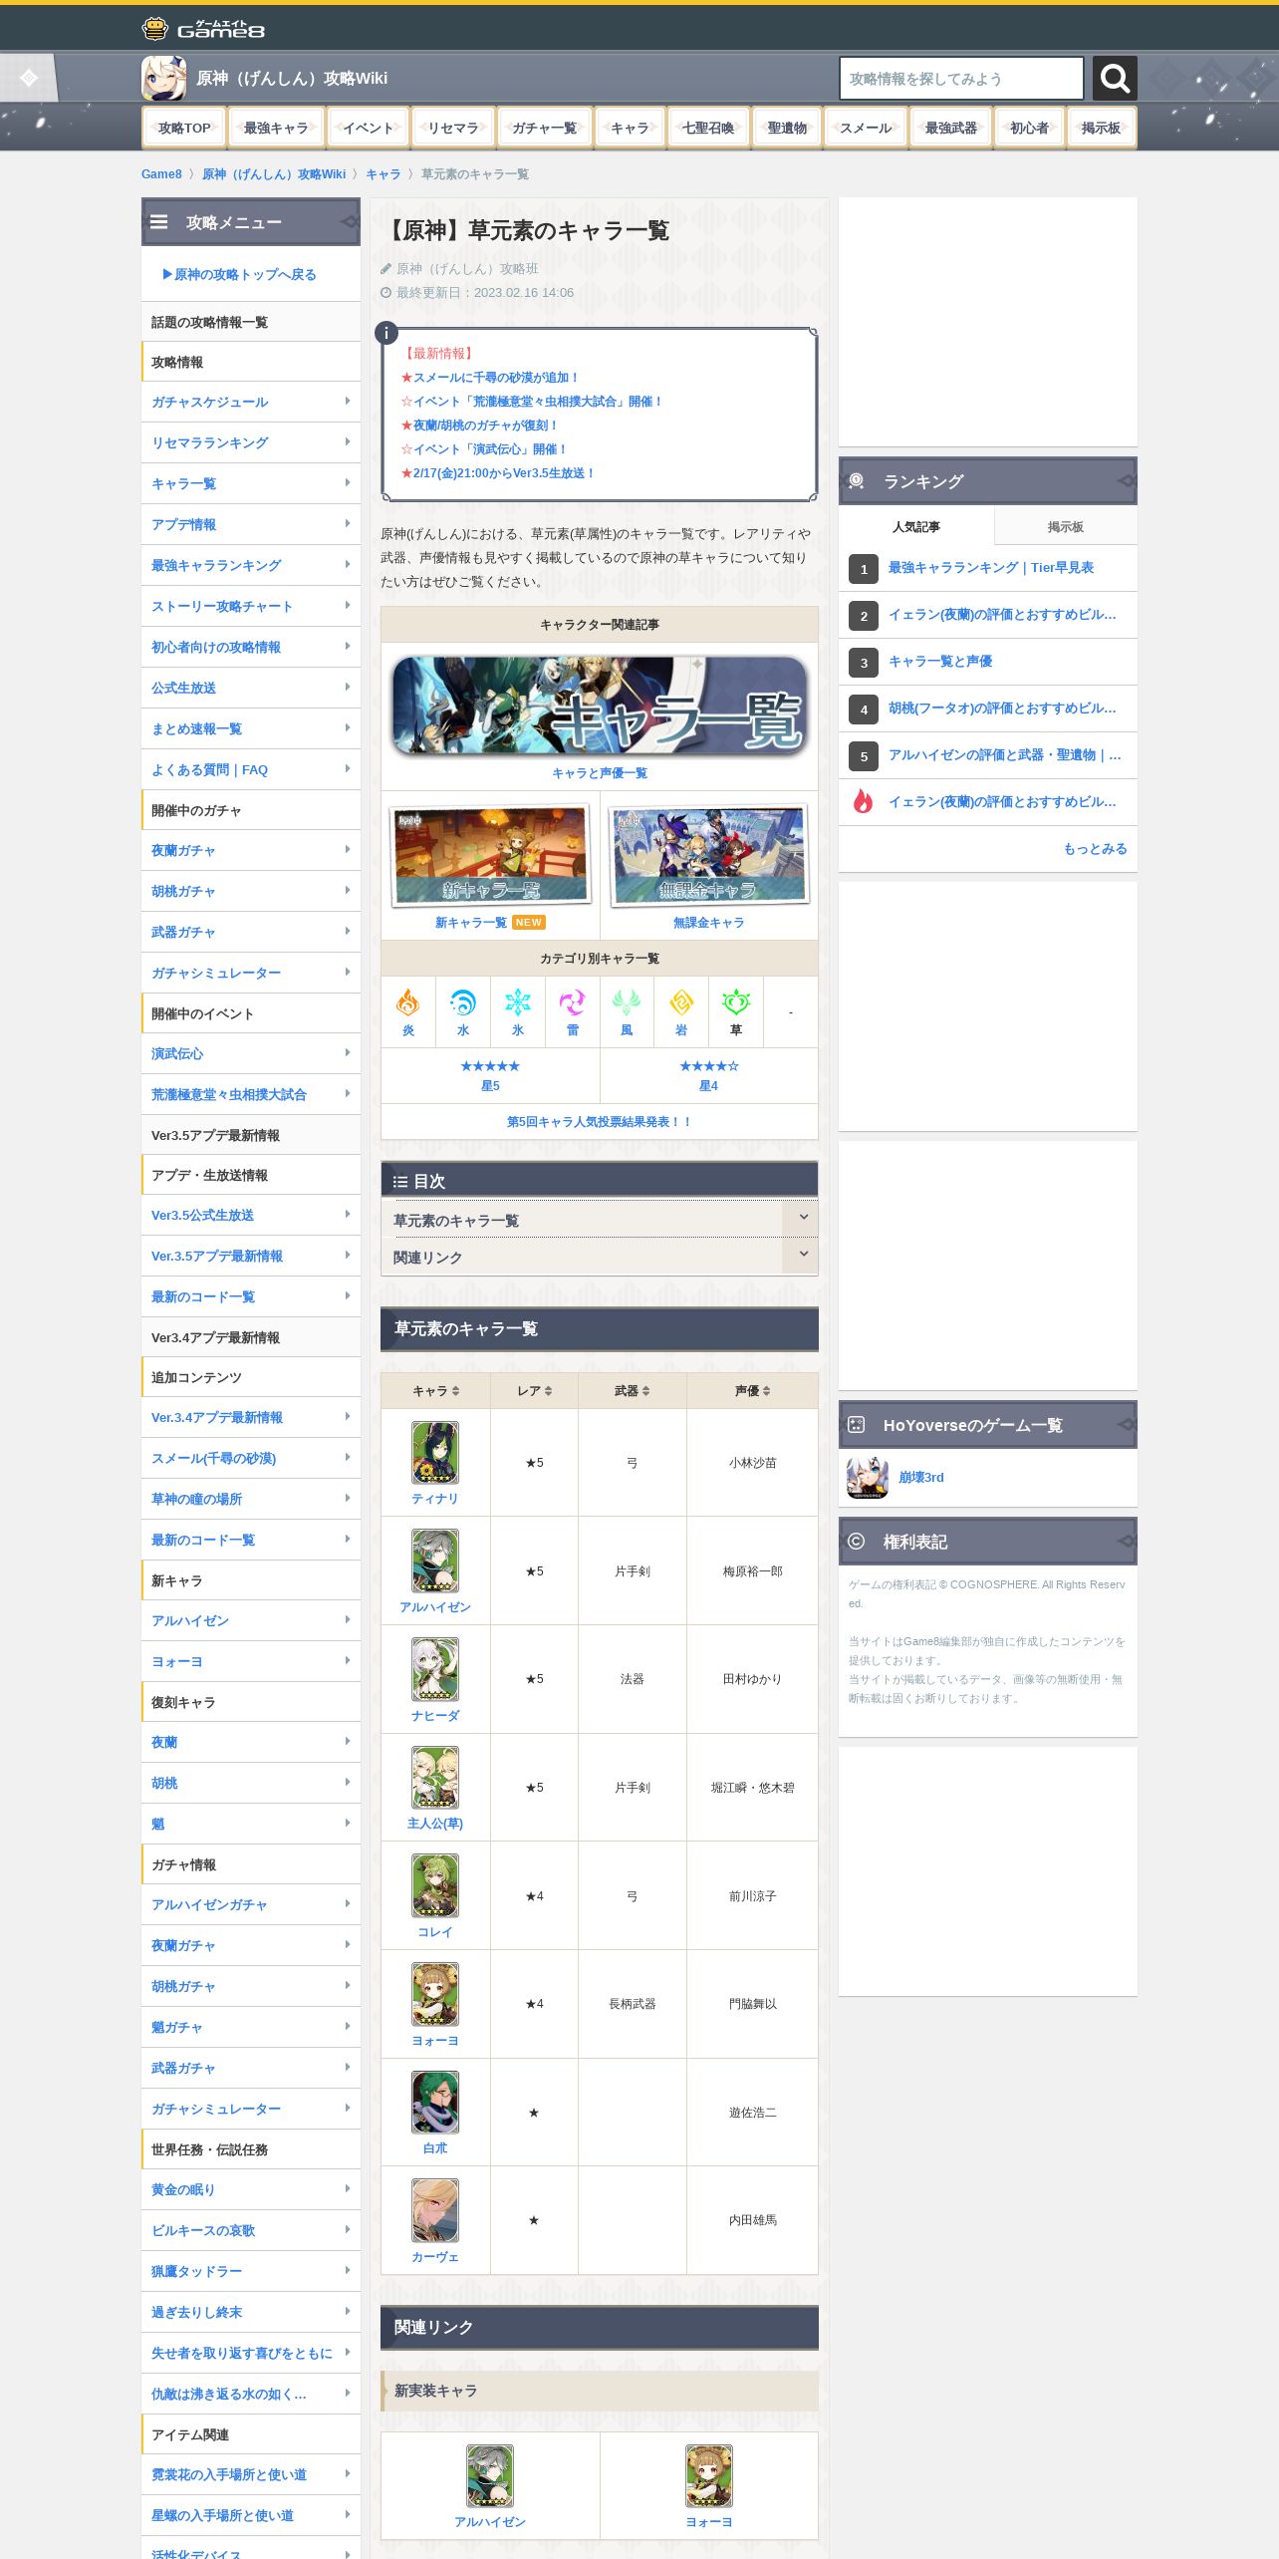The height and width of the screenshot is (2559, 1279).
Task: Open ガチャスケジュール sidebar item
Action: [x=251, y=402]
